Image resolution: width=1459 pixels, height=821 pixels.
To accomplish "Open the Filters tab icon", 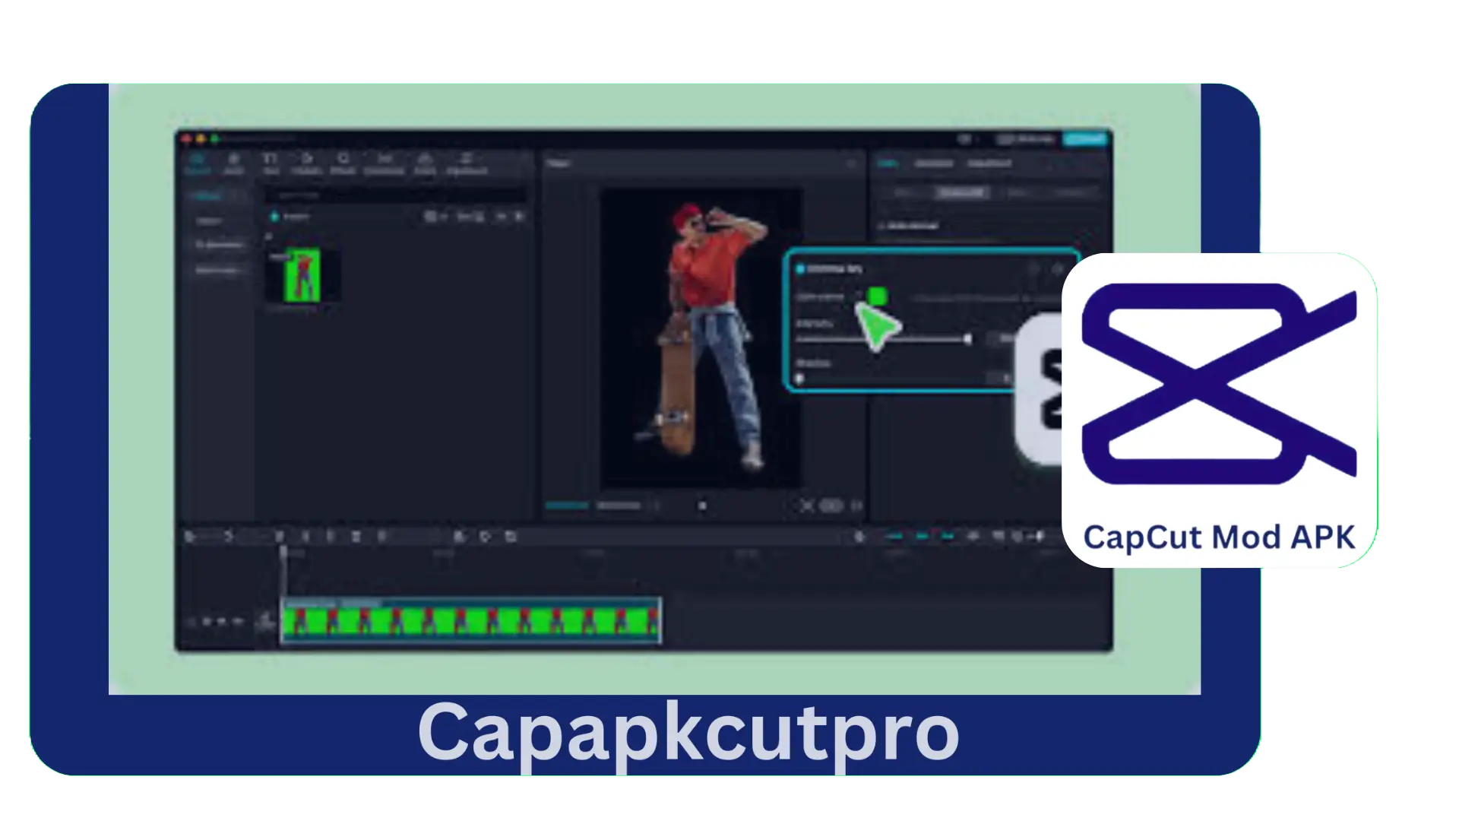I will (426, 163).
